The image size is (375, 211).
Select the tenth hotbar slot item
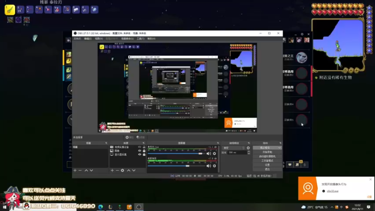[x=95, y=9]
